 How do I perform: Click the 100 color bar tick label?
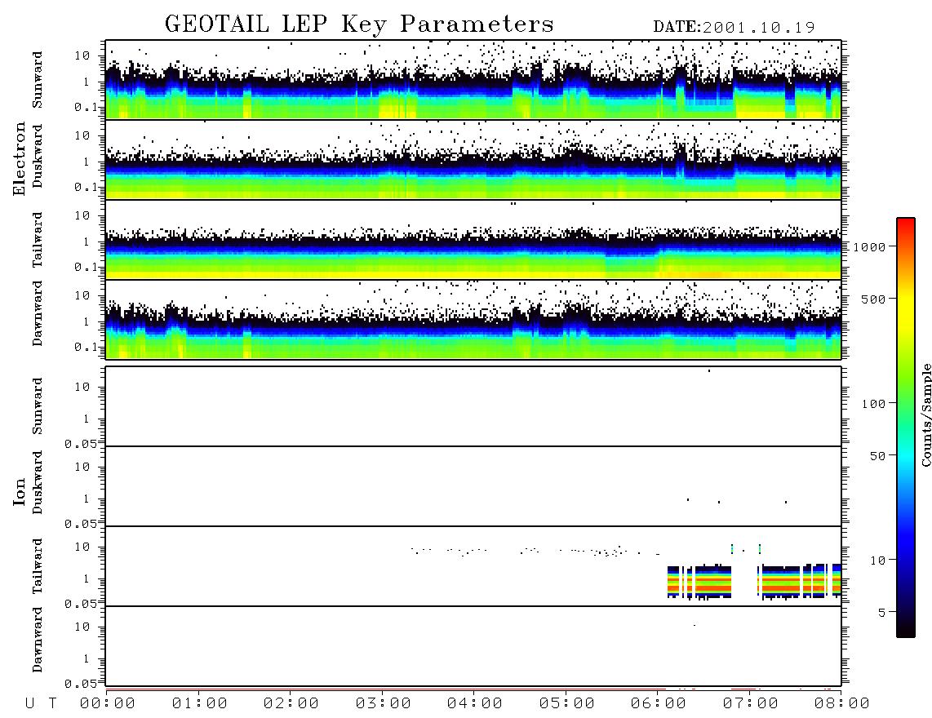pyautogui.click(x=873, y=404)
